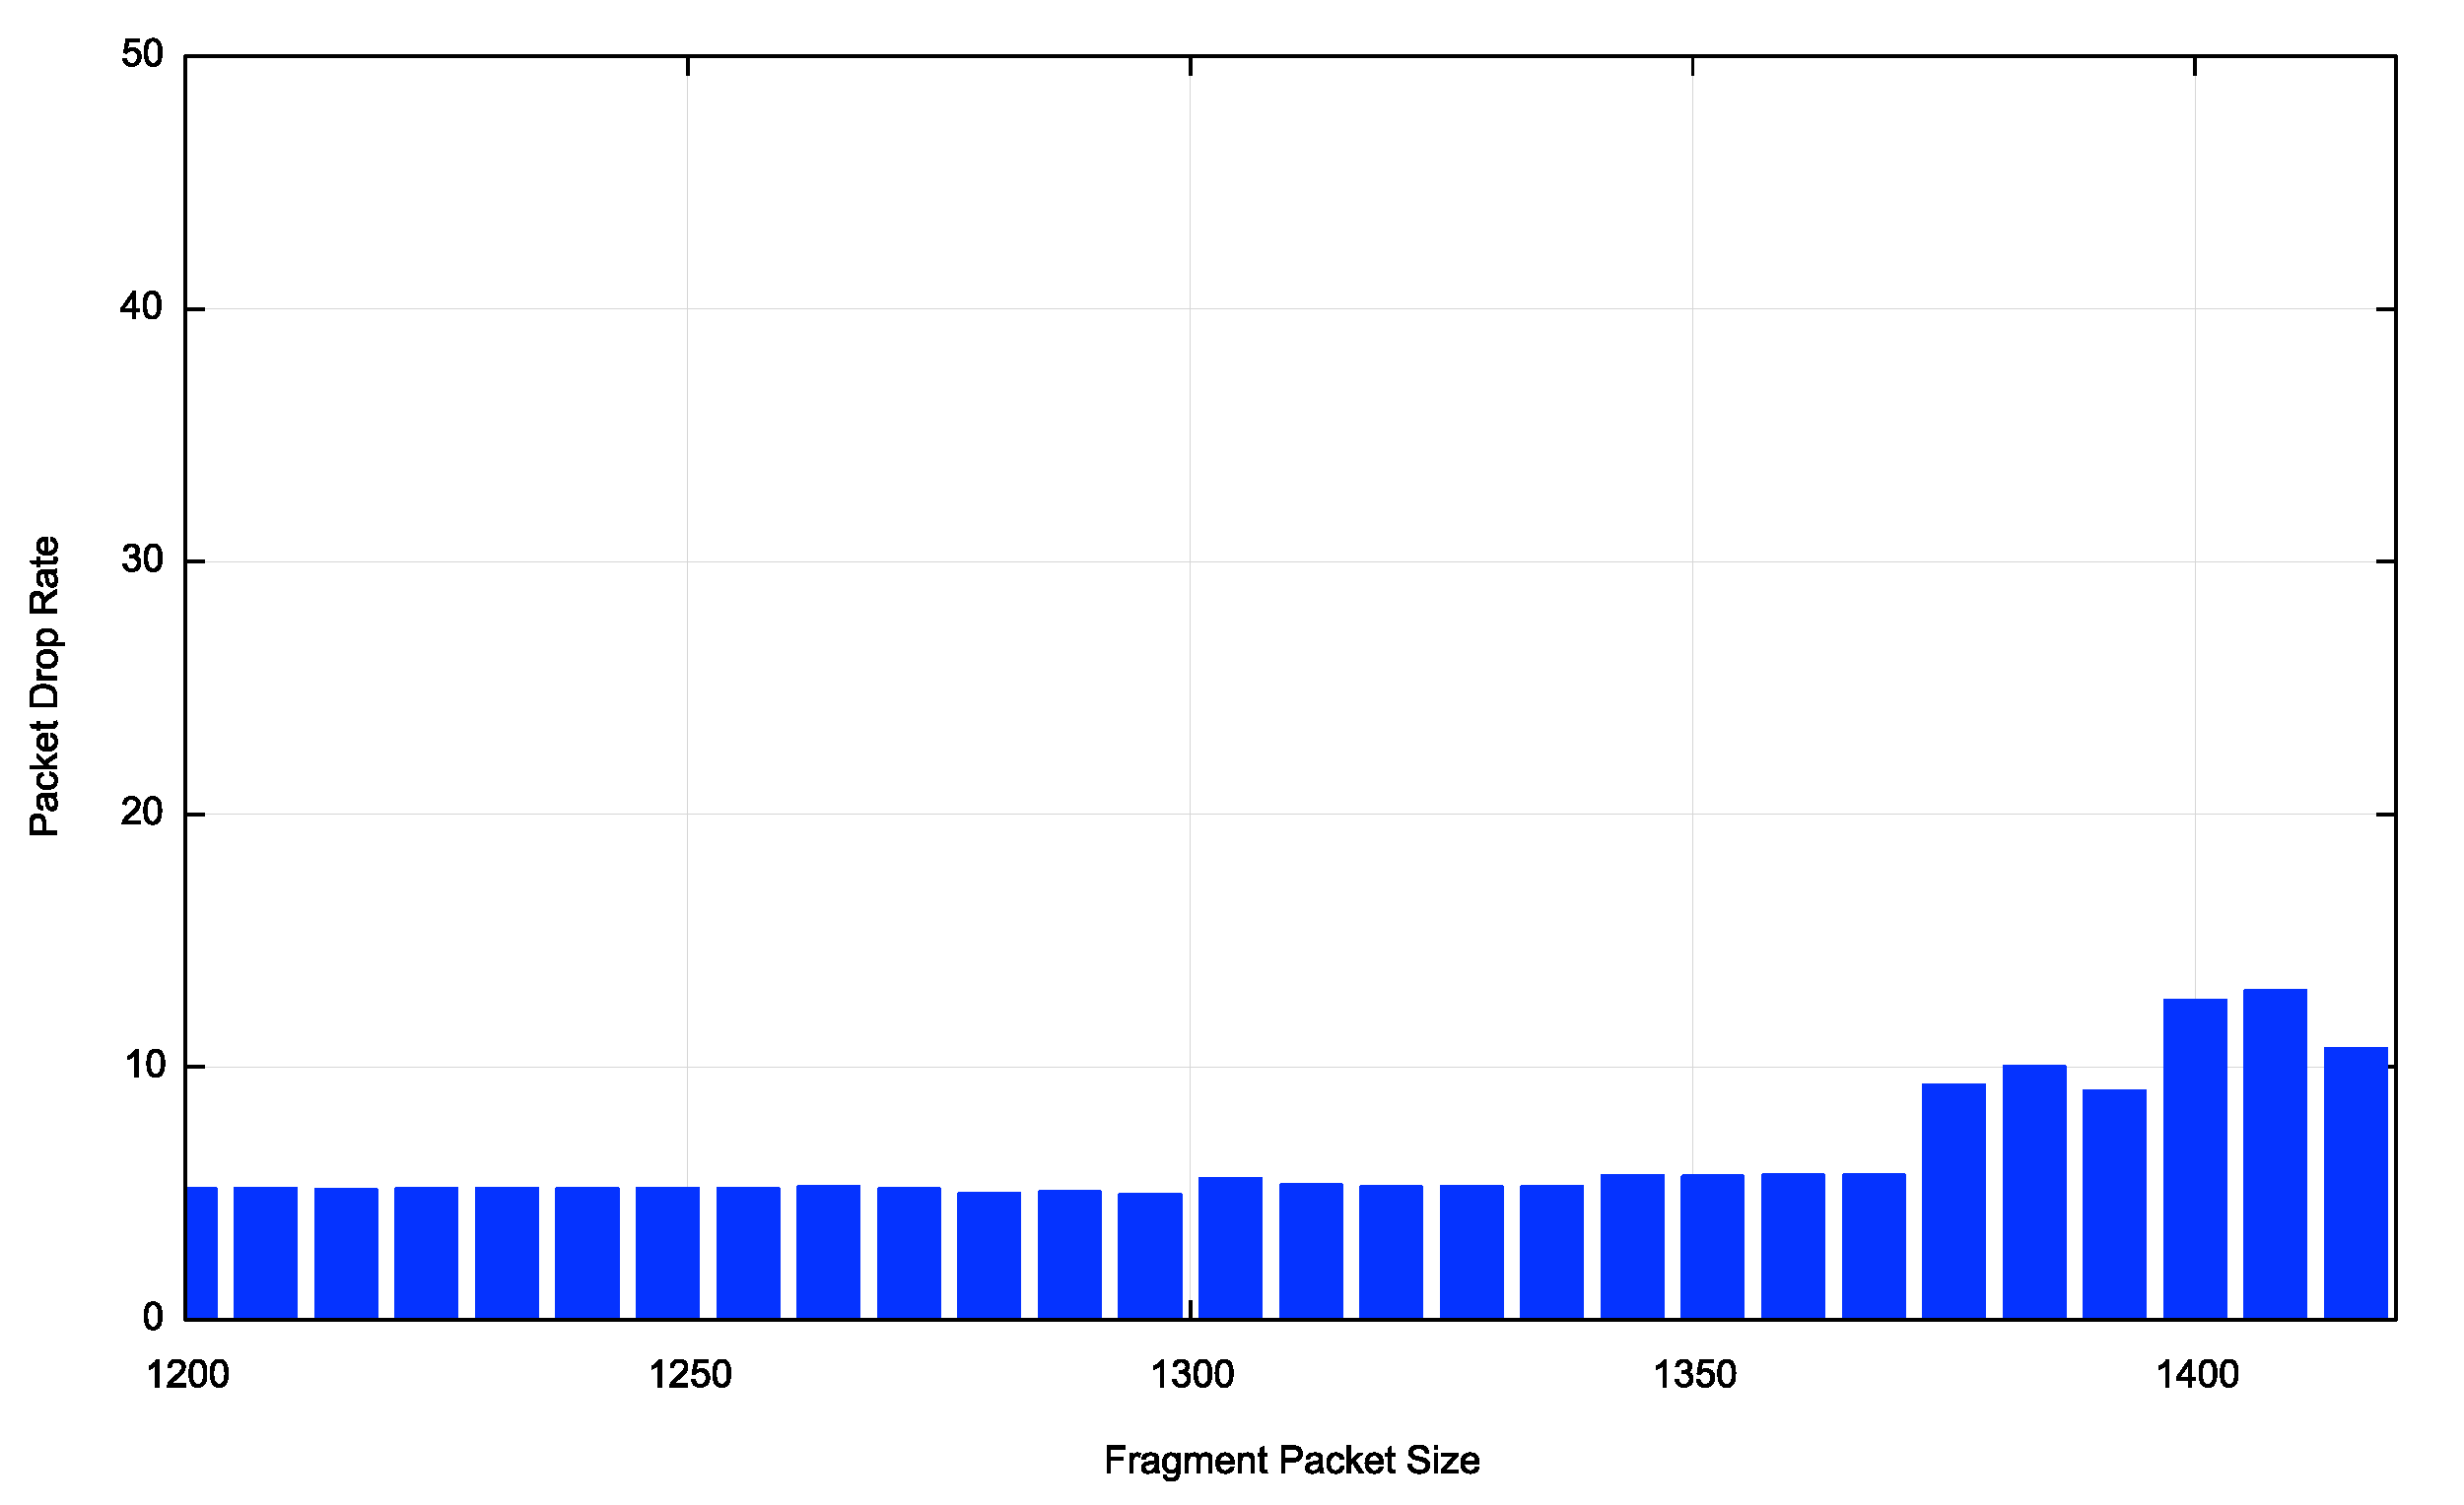The width and height of the screenshot is (2464, 1505).
Task: Click the bar directly above the 1400 tick
Action: (2195, 1159)
